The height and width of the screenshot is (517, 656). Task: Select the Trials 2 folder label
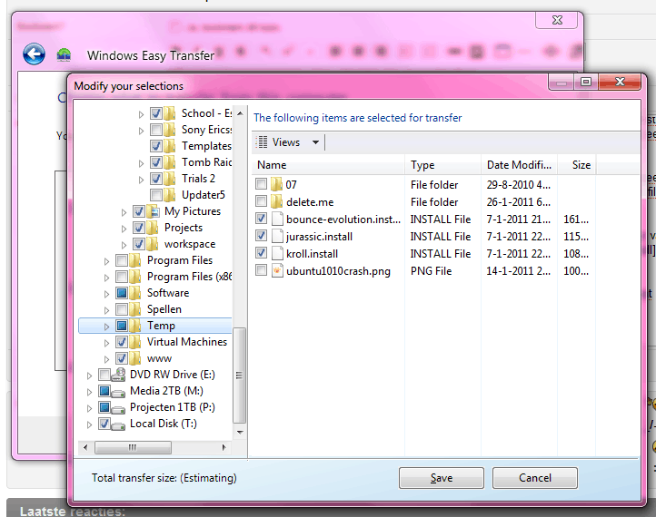198,179
